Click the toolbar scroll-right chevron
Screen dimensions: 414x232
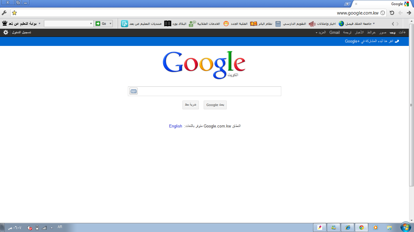coord(398,24)
